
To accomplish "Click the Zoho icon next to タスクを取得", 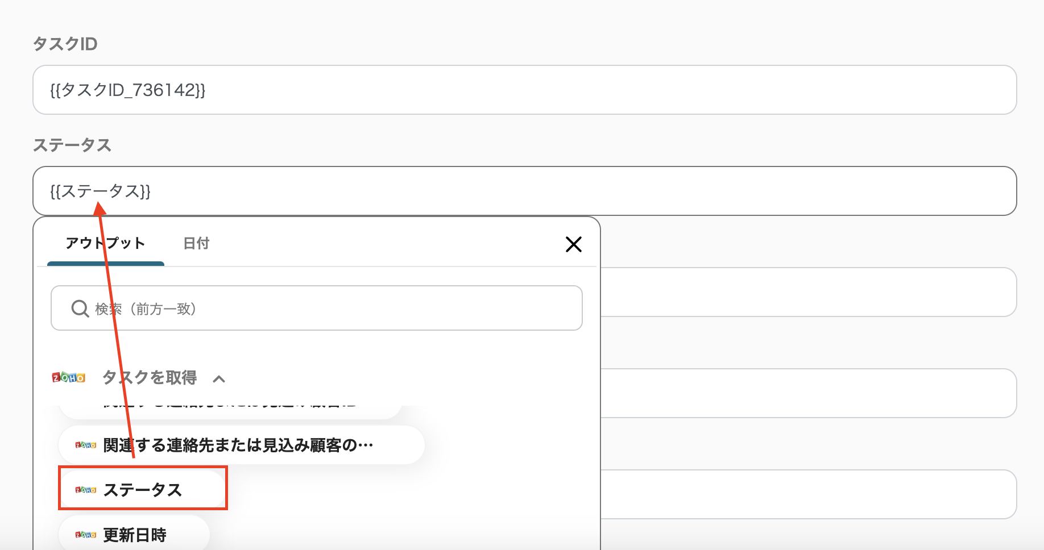I will point(68,377).
